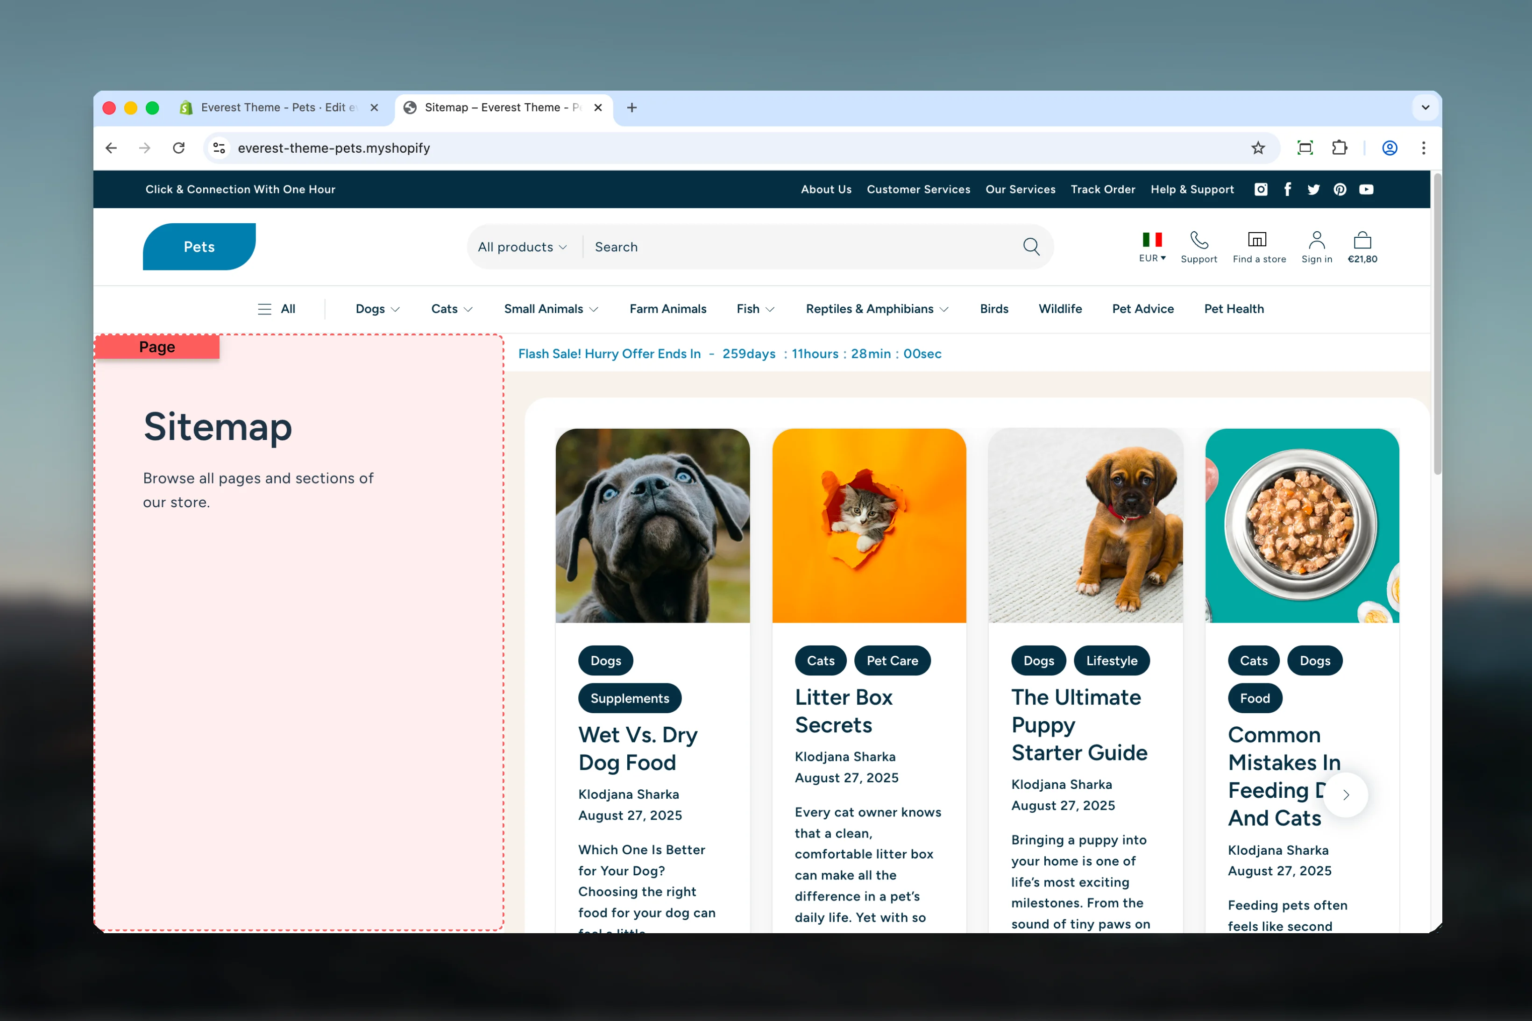Viewport: 1532px width, 1021px height.
Task: Open Litter Box Secrets article title
Action: 843,711
